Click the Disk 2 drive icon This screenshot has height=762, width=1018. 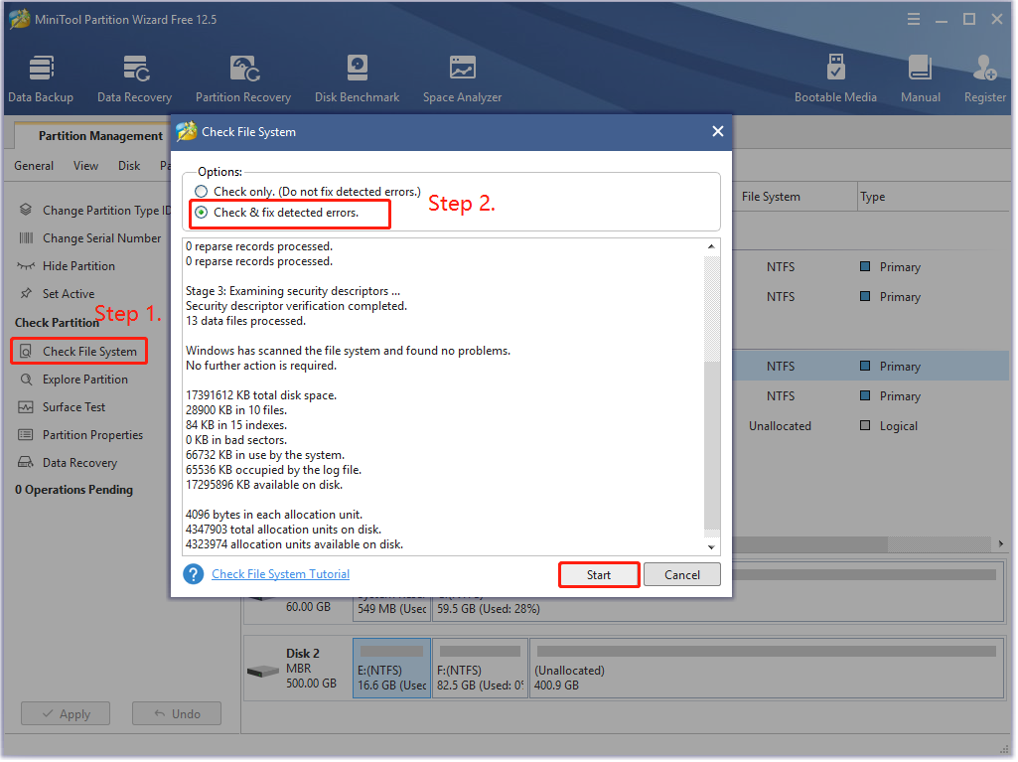[262, 671]
